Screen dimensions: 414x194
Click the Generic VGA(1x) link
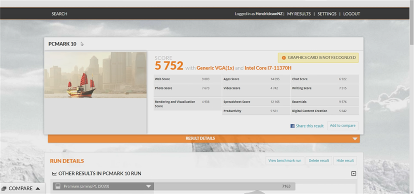coord(215,68)
